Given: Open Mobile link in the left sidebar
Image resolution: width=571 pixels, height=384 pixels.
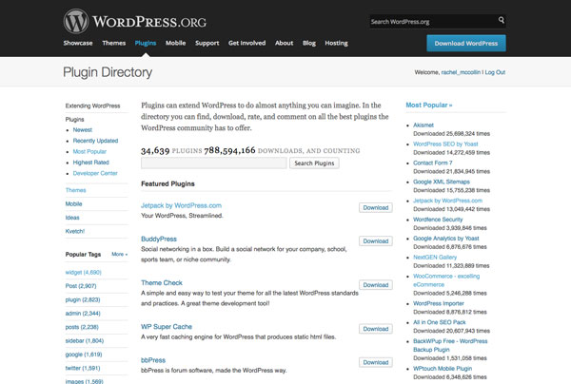Looking at the screenshot, I should [73, 204].
